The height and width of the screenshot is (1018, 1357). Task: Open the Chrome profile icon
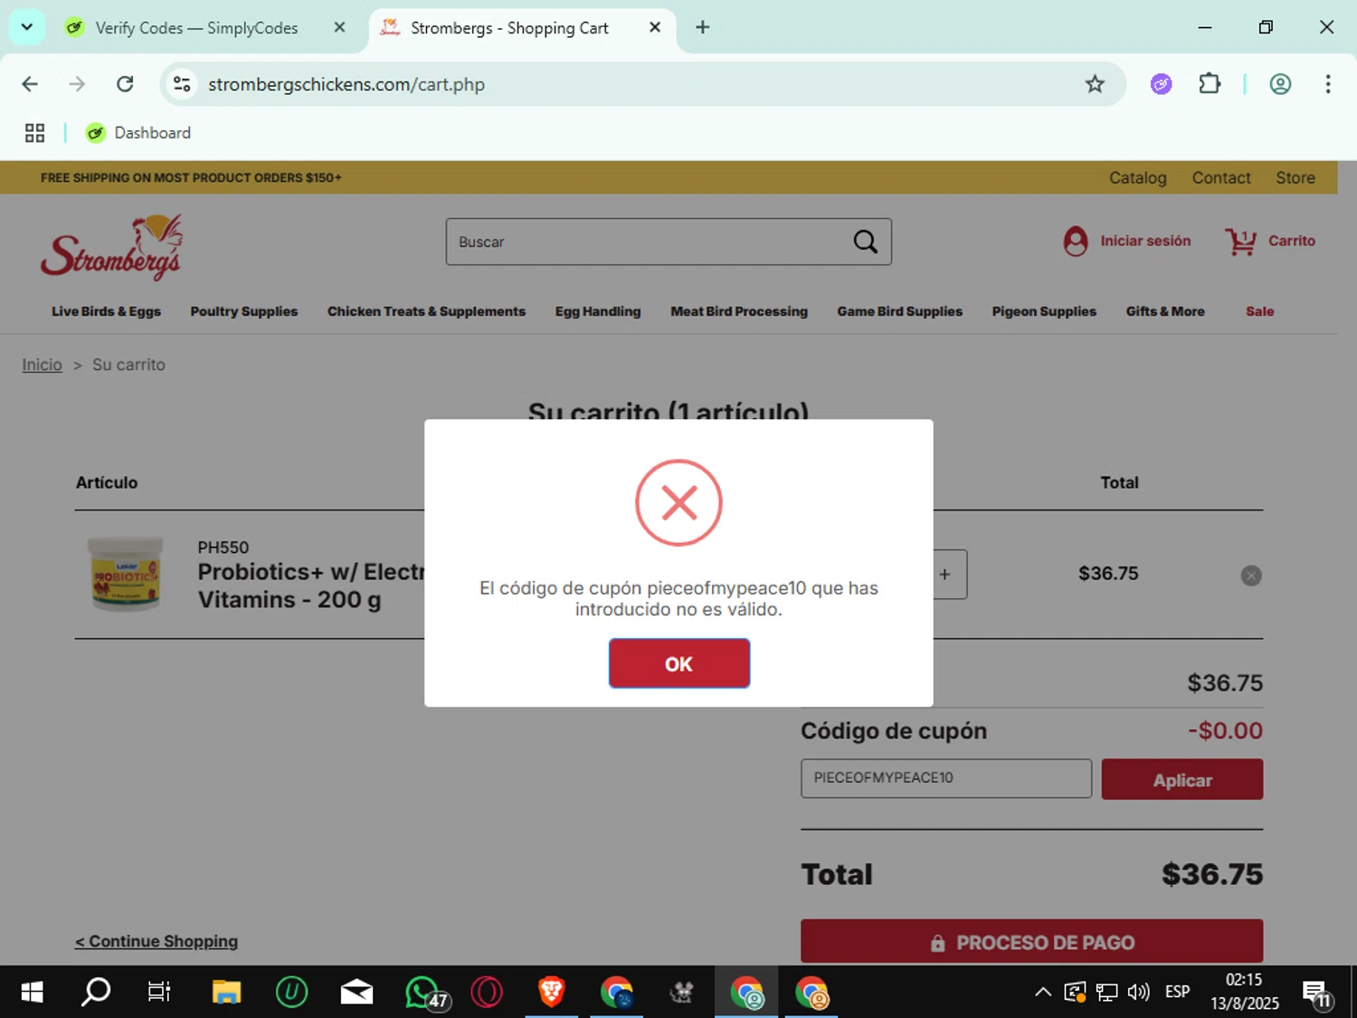pyautogui.click(x=1280, y=84)
